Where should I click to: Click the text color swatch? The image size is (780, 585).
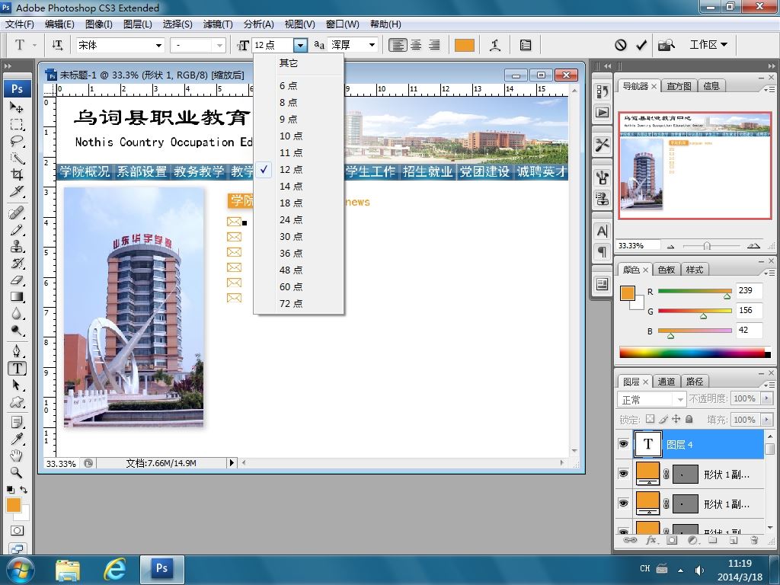(x=464, y=45)
